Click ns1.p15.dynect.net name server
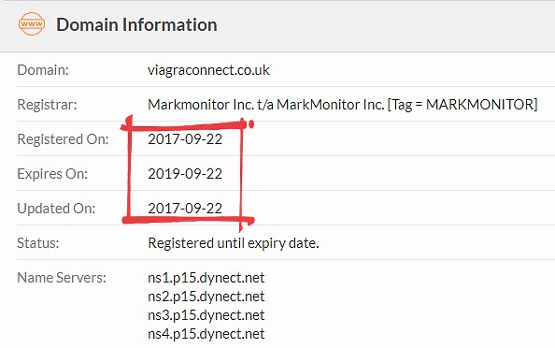This screenshot has height=348, width=555. coord(206,278)
